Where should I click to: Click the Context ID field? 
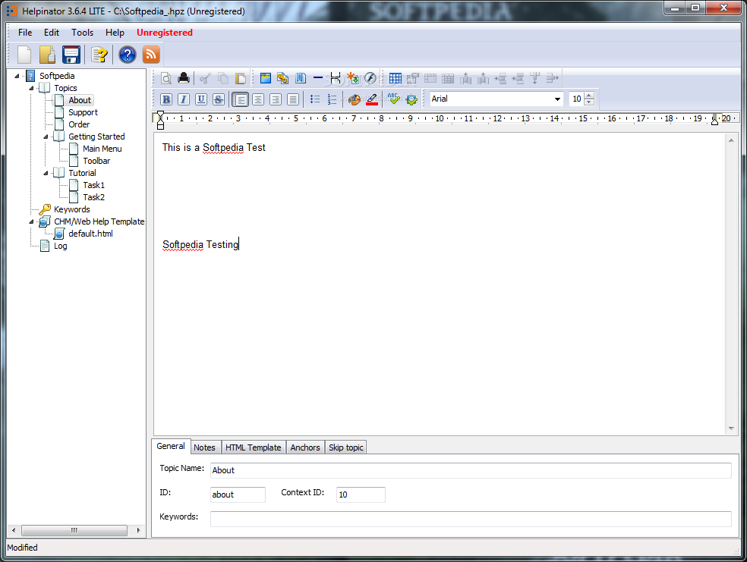click(x=361, y=494)
